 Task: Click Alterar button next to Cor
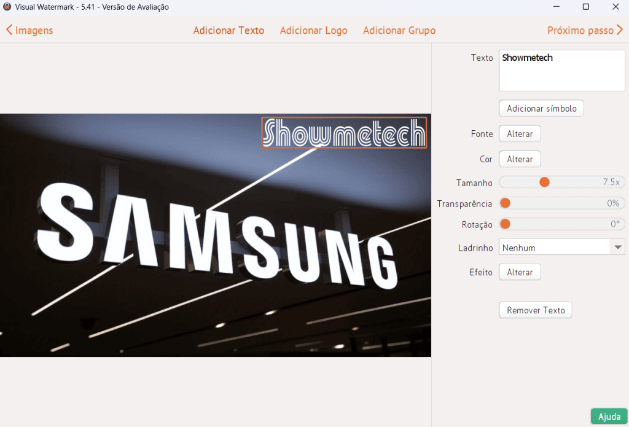point(520,159)
